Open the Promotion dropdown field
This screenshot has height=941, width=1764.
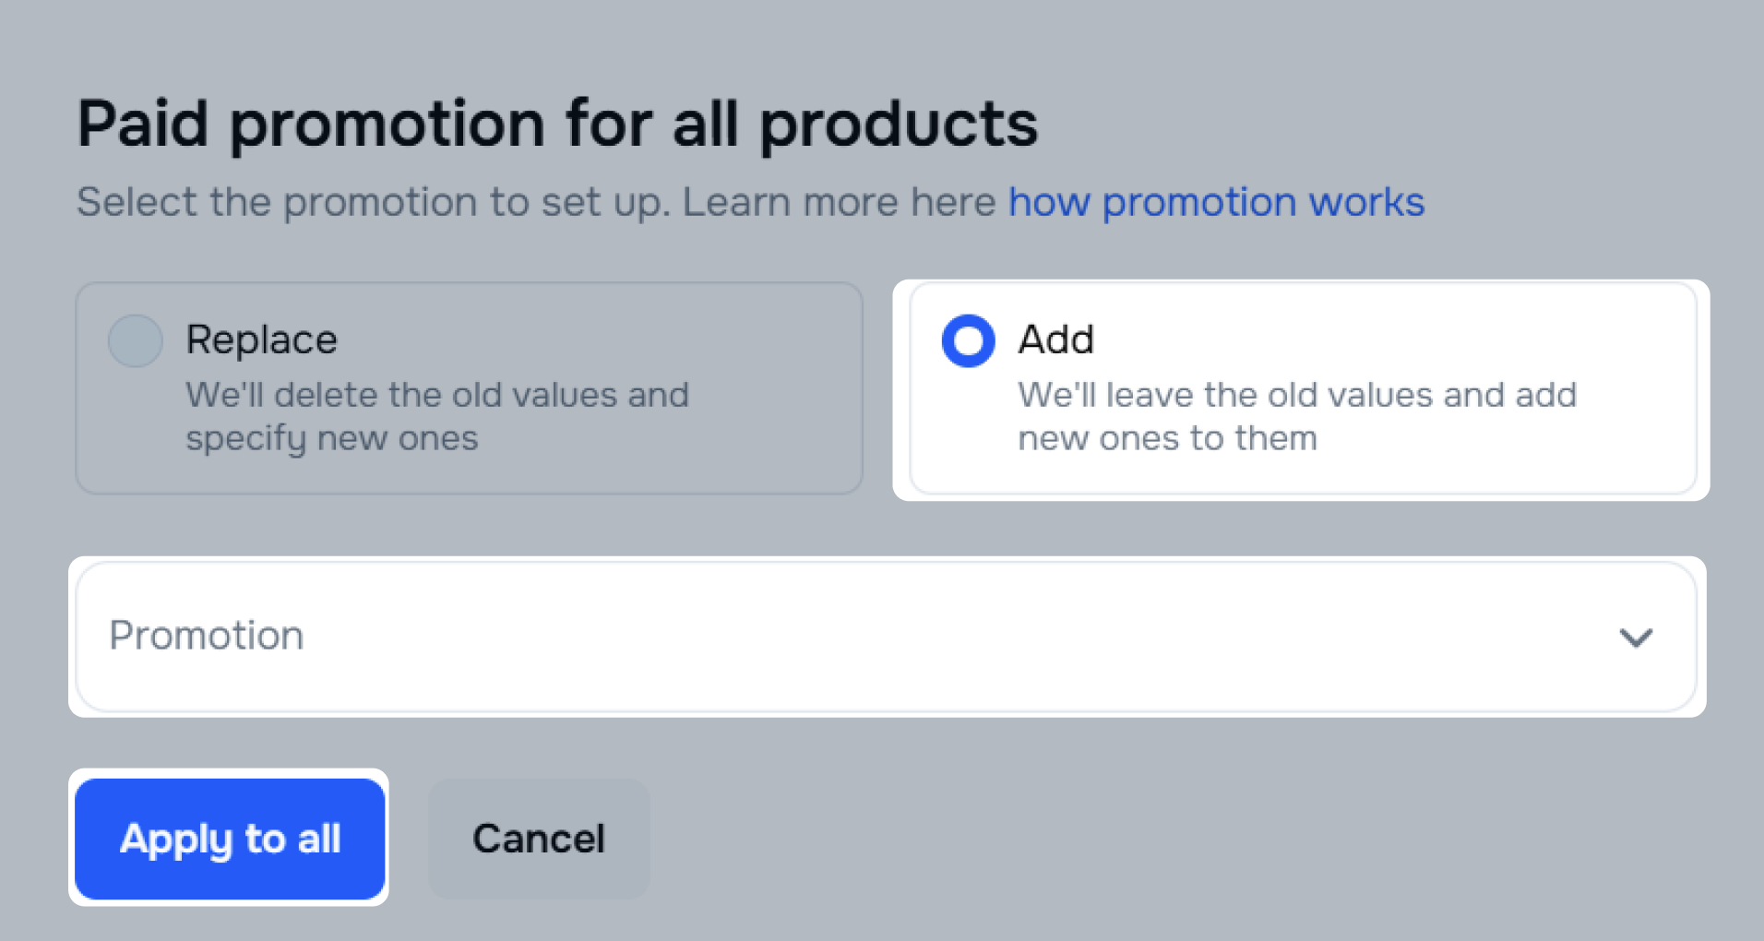pyautogui.click(x=887, y=637)
